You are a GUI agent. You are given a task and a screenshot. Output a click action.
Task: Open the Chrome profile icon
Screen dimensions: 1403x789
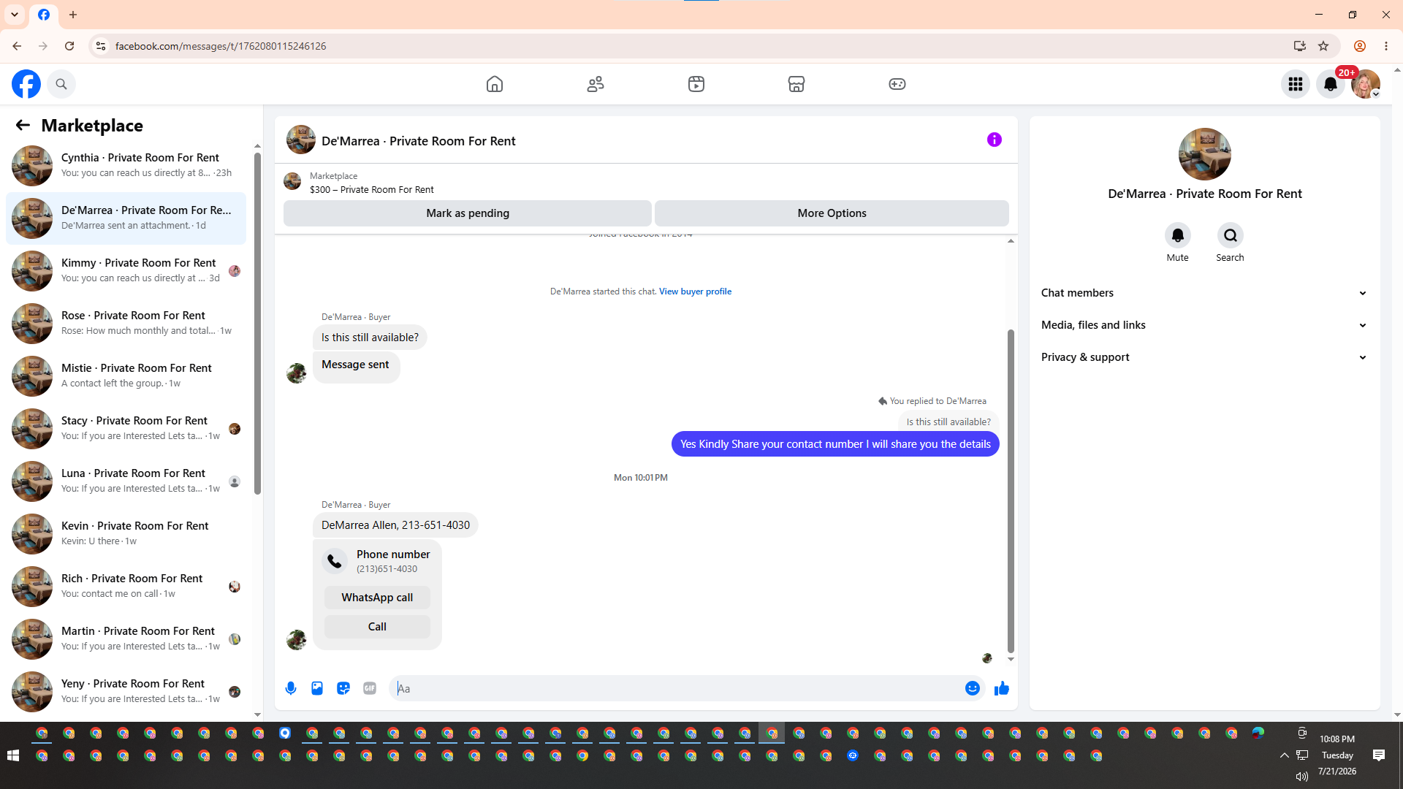click(1360, 46)
